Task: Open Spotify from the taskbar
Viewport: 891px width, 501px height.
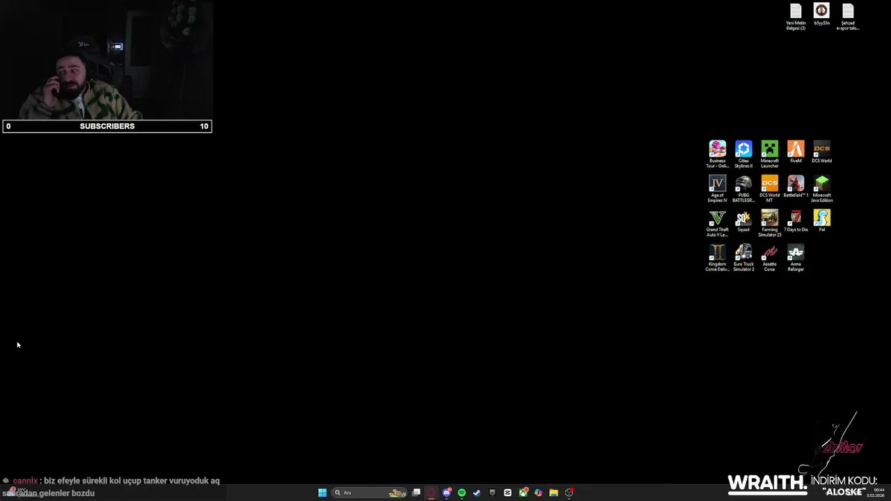Action: click(462, 493)
